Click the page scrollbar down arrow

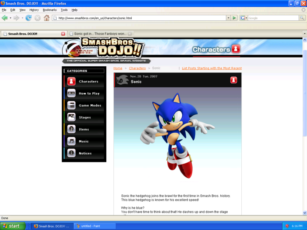pyautogui.click(x=305, y=213)
